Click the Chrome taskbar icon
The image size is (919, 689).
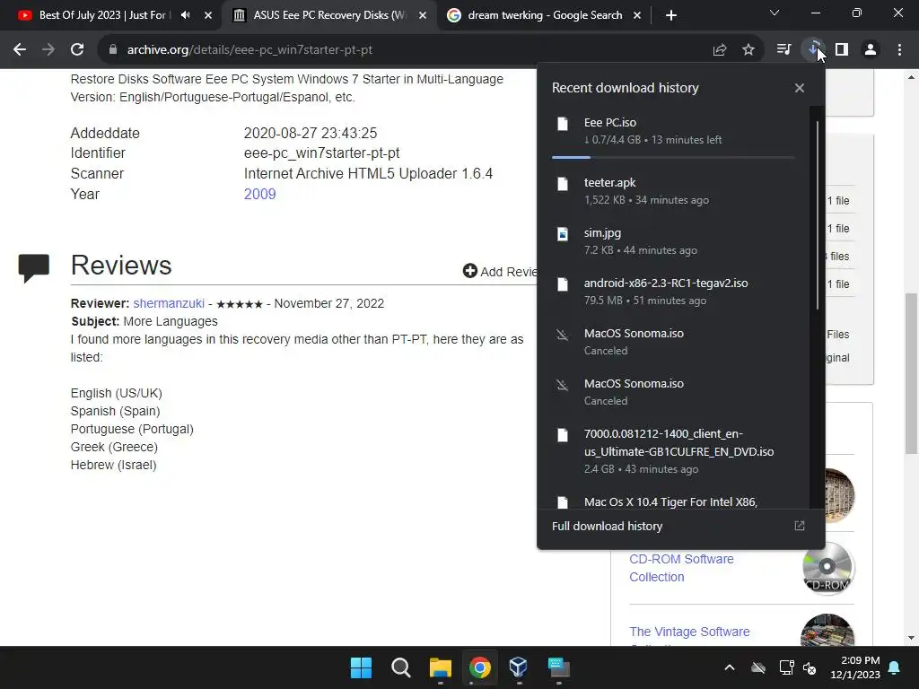(x=479, y=667)
